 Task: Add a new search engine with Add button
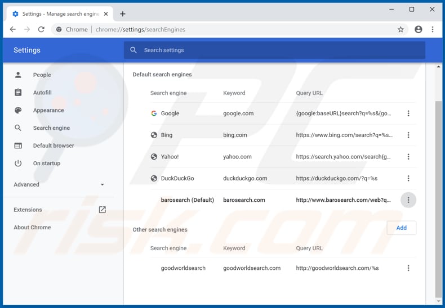pos(401,228)
